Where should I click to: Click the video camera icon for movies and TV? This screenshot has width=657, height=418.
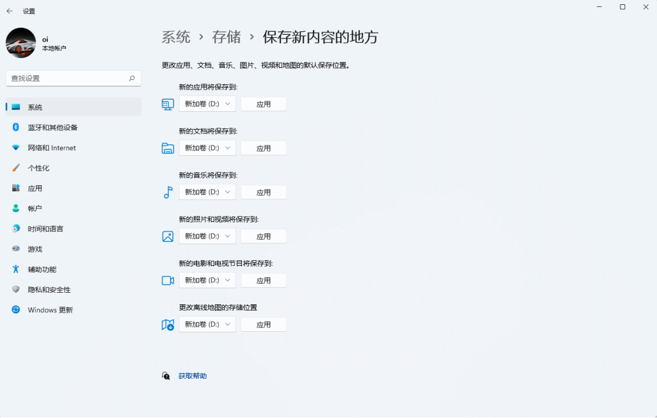click(x=167, y=280)
